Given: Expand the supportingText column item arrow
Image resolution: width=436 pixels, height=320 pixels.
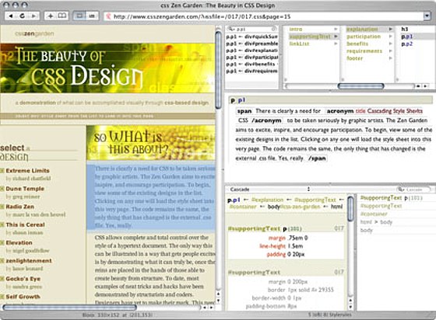Looking at the screenshot, I should click(x=336, y=37).
